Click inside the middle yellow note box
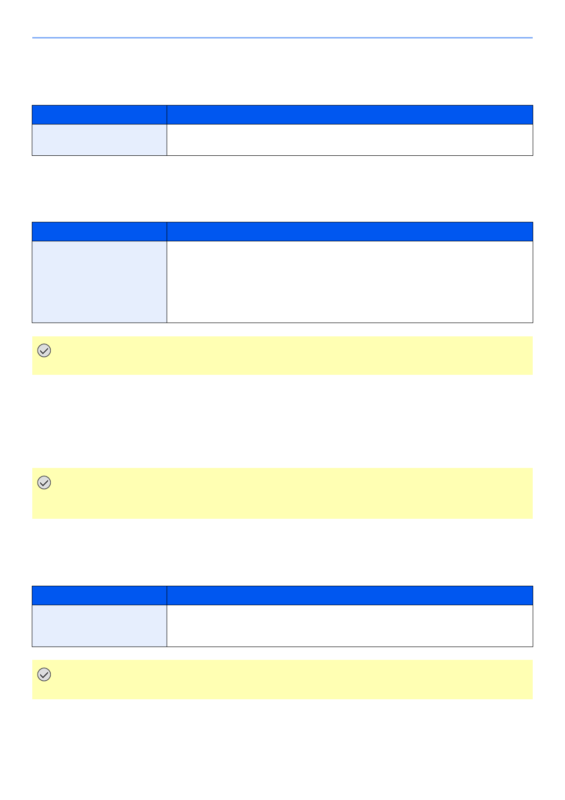 point(285,494)
